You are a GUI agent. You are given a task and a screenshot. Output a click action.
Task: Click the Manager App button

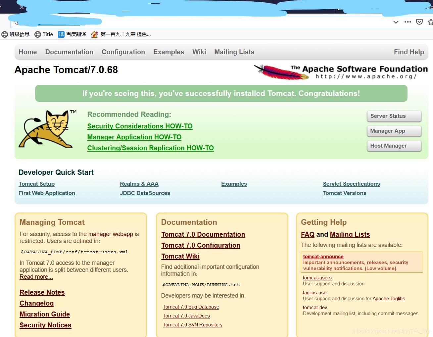click(394, 131)
